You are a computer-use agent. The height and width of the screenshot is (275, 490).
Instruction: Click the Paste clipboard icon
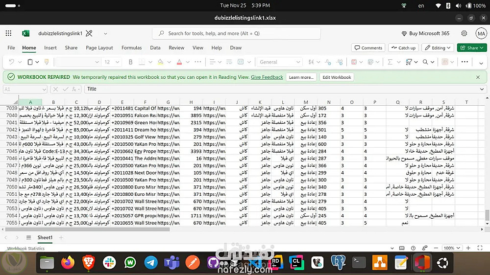click(x=30, y=62)
